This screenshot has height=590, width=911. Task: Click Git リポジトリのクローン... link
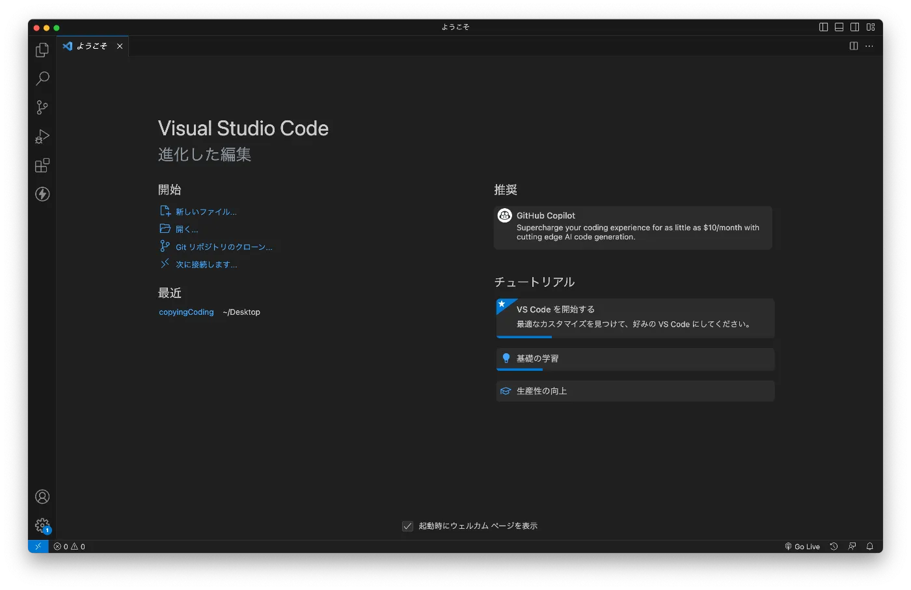[224, 247]
